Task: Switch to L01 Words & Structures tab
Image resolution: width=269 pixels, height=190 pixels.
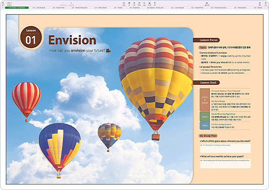Action: (x=79, y=8)
